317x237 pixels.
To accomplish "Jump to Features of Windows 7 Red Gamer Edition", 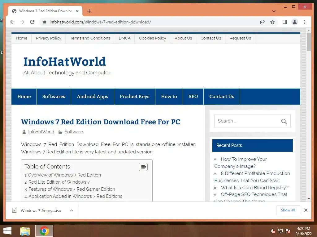I will pyautogui.click(x=72, y=189).
